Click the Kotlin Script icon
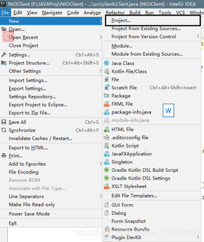 coord(107,146)
